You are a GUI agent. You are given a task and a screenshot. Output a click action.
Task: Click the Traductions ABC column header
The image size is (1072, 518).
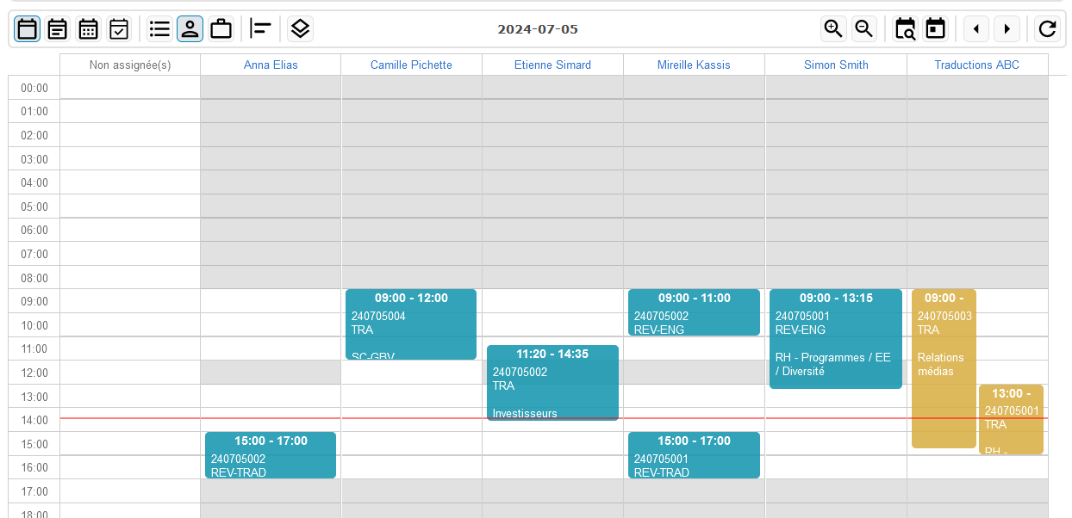tap(976, 65)
